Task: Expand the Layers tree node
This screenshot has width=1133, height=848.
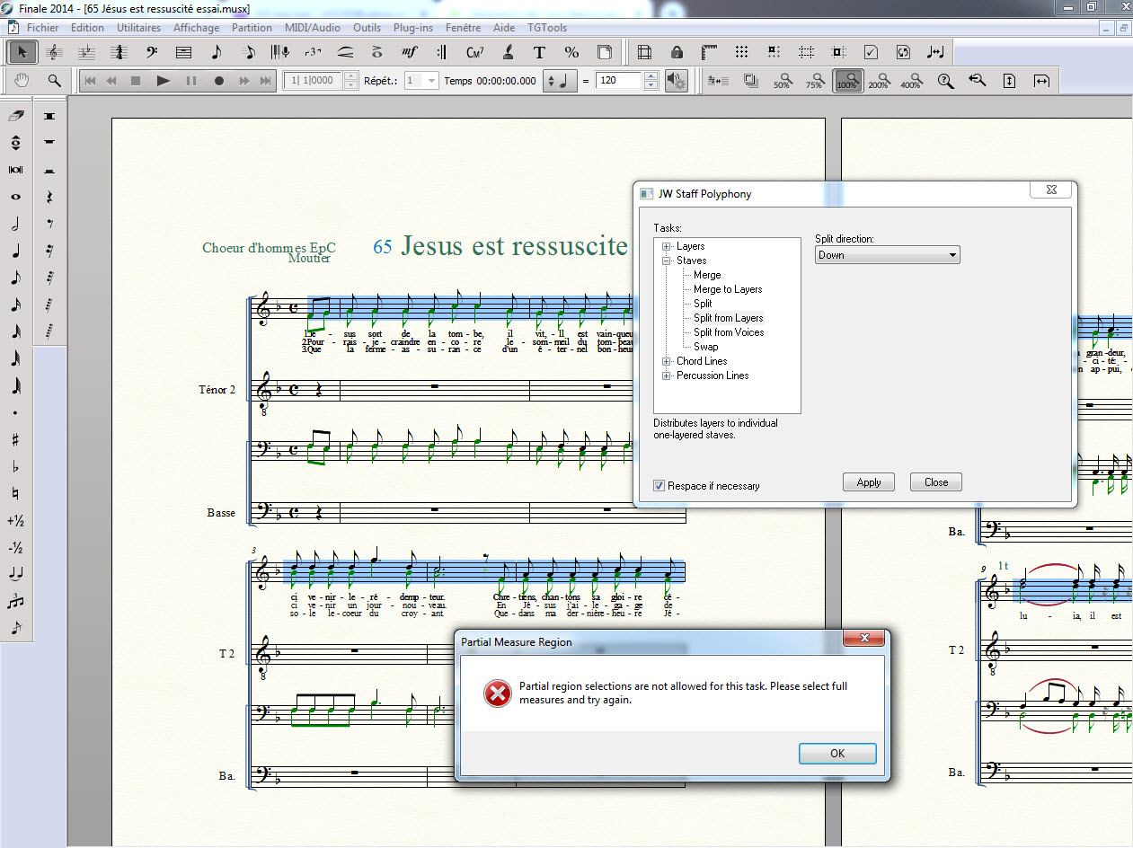Action: [x=667, y=246]
